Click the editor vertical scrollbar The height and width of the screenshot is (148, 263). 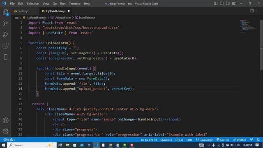[x=261, y=44]
